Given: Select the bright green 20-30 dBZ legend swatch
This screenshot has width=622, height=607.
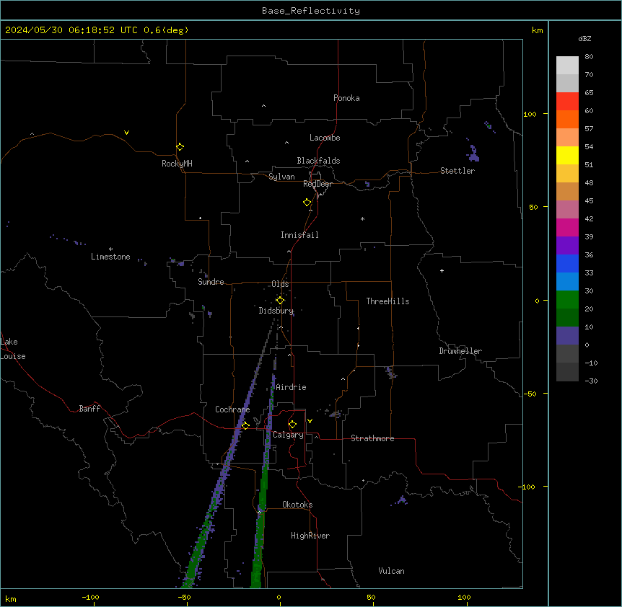Looking at the screenshot, I should pos(567,300).
